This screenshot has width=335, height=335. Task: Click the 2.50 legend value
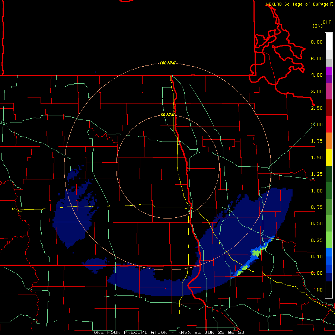pos(317,108)
